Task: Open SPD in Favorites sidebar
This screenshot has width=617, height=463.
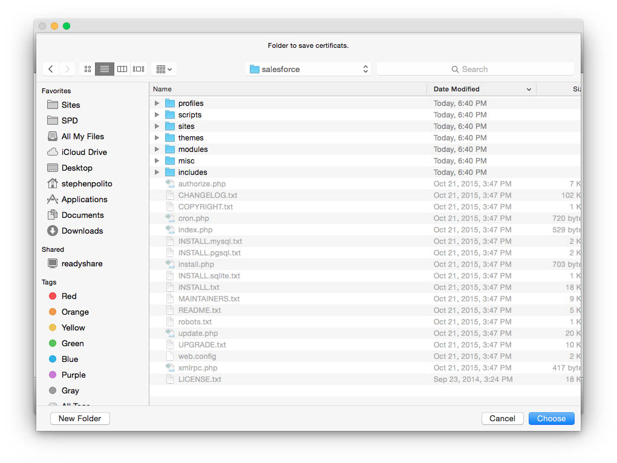Action: [70, 120]
